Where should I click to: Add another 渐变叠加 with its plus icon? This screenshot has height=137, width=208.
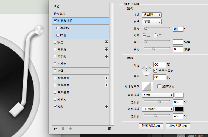[x=106, y=85]
